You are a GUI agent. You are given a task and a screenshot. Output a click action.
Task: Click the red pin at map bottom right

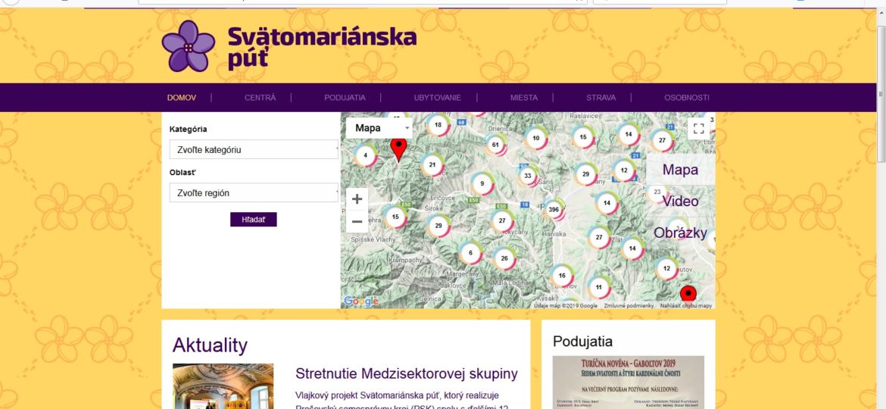tap(688, 295)
